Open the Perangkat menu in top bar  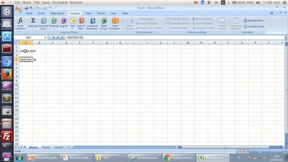point(60,3)
